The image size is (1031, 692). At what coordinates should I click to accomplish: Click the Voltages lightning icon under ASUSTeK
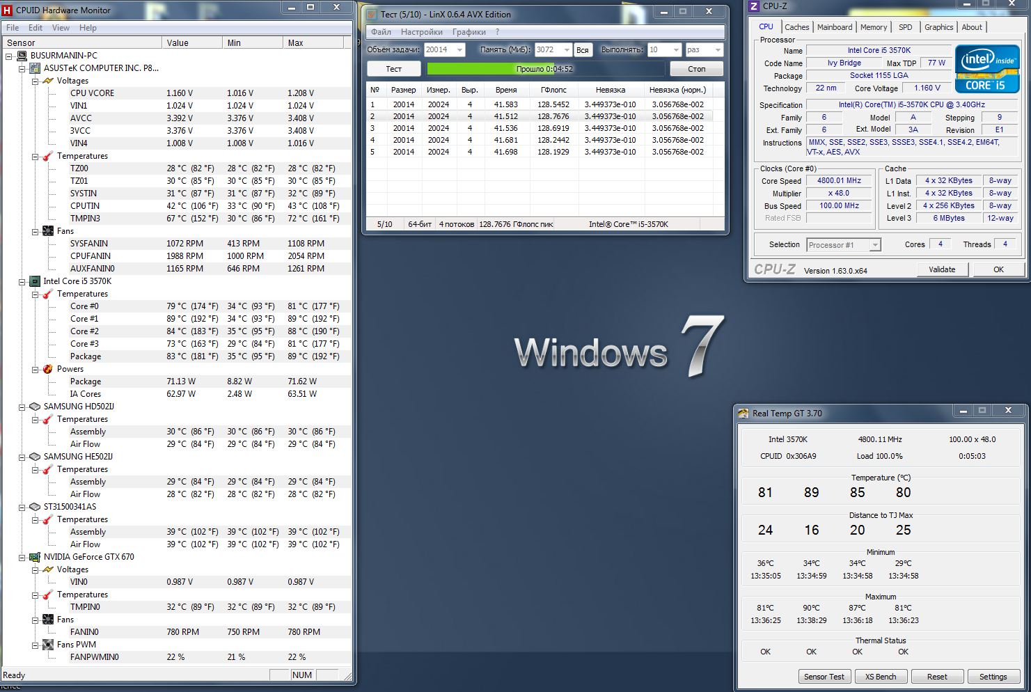(47, 81)
